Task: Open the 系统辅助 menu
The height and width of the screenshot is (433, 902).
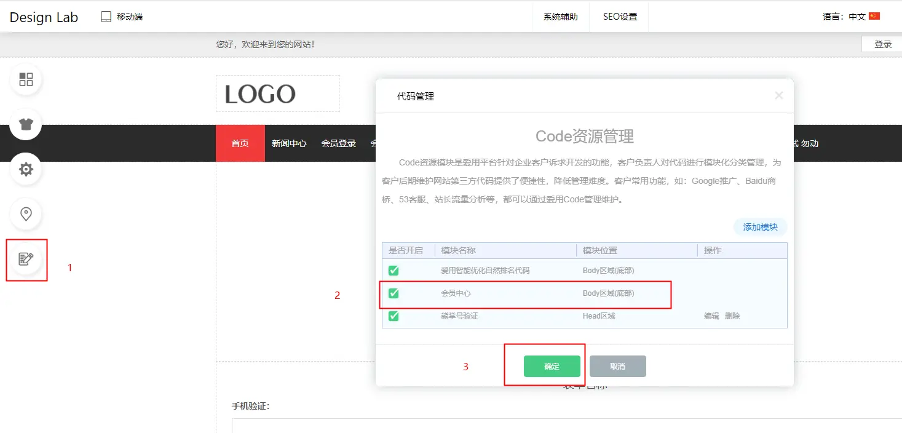Action: (x=560, y=17)
